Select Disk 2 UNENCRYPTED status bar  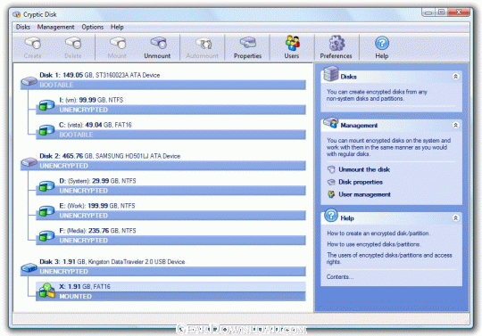pos(163,166)
